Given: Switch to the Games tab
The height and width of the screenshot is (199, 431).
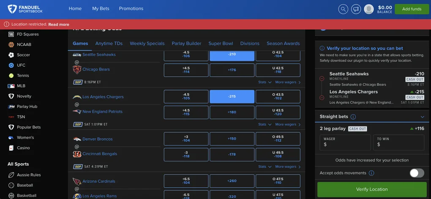Looking at the screenshot, I should (x=80, y=43).
